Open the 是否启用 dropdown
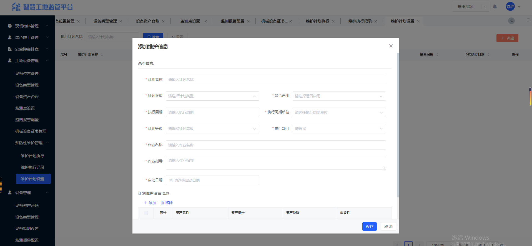This screenshot has height=246, width=532. (x=339, y=96)
